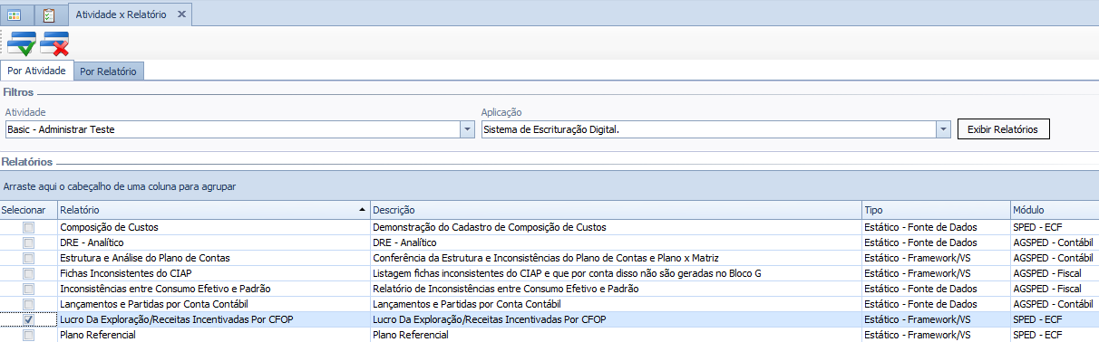1099x342 pixels.
Task: Switch to the Por Relatório tab
Action: 109,71
